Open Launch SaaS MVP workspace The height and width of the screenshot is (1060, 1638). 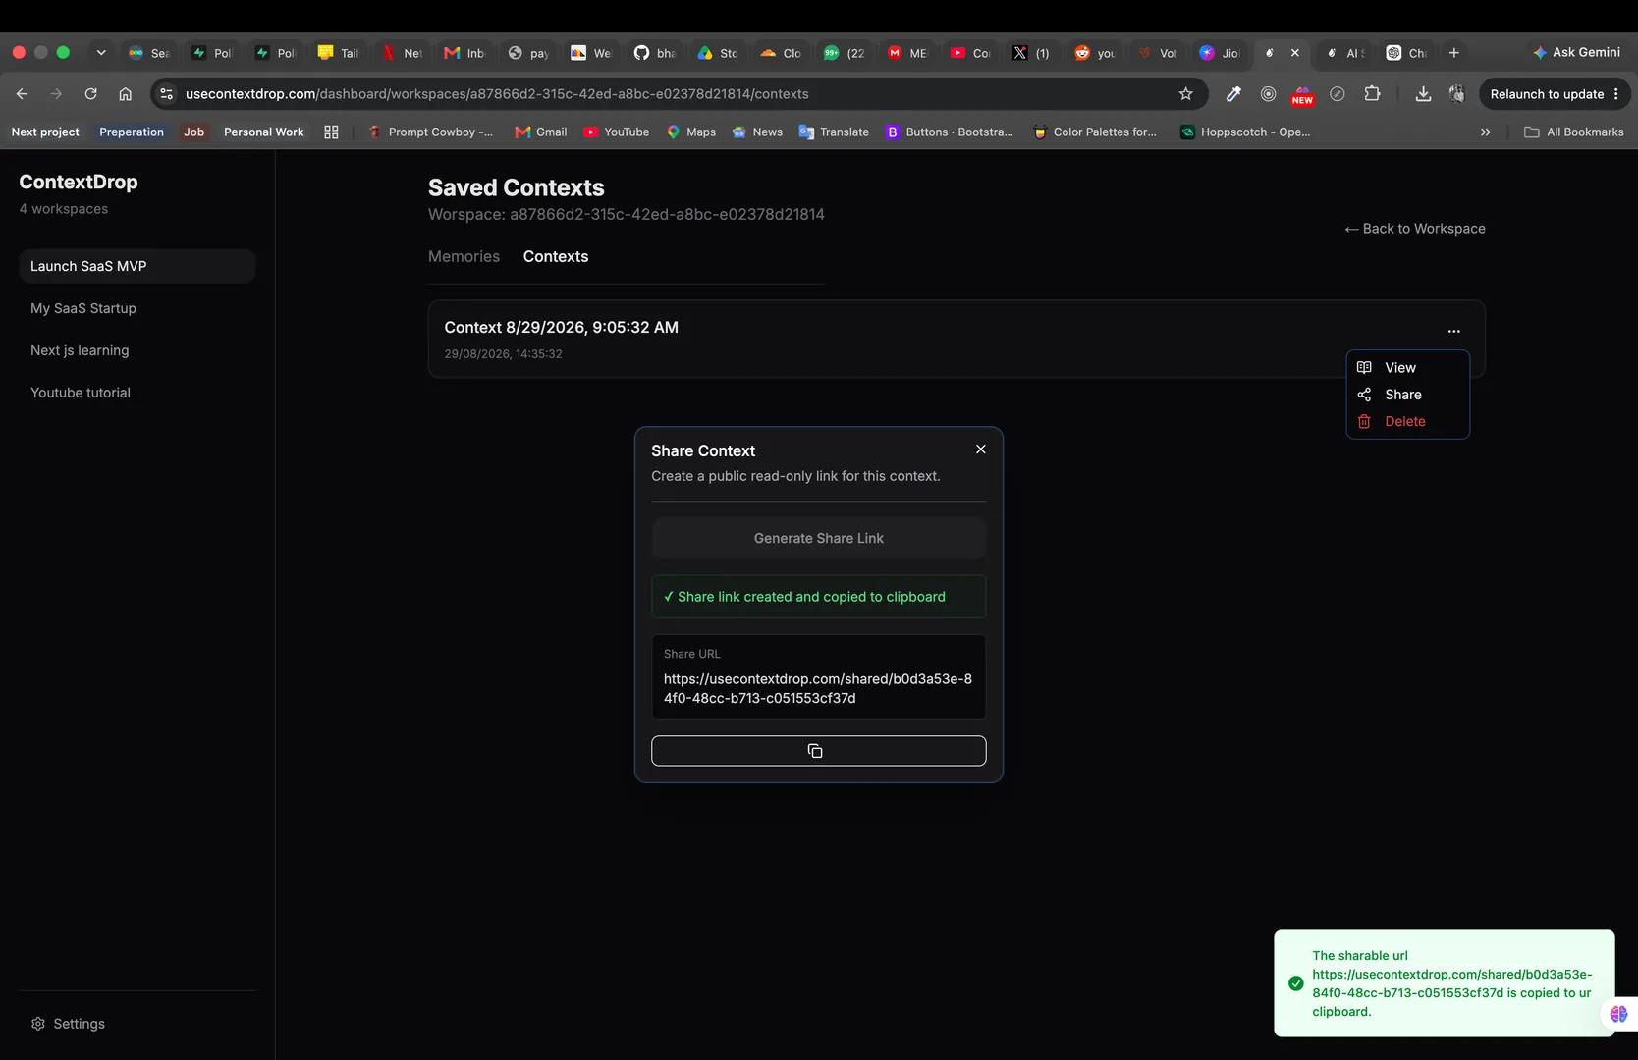coord(137,266)
